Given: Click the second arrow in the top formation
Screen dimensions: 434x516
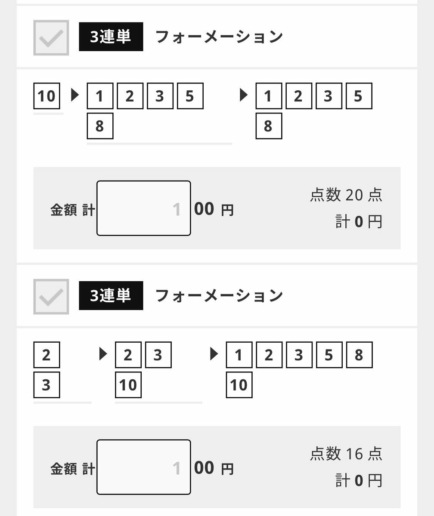Looking at the screenshot, I should [x=244, y=95].
